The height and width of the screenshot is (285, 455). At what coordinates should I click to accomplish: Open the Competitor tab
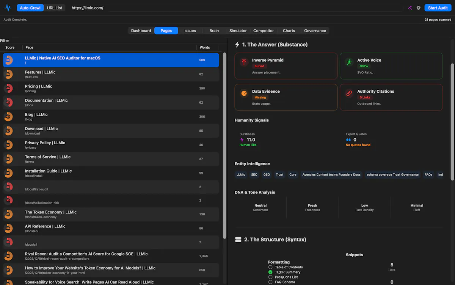264,31
